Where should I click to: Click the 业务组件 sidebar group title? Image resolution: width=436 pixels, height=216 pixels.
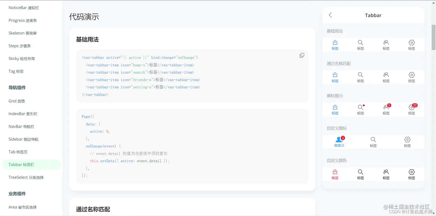[17, 194]
